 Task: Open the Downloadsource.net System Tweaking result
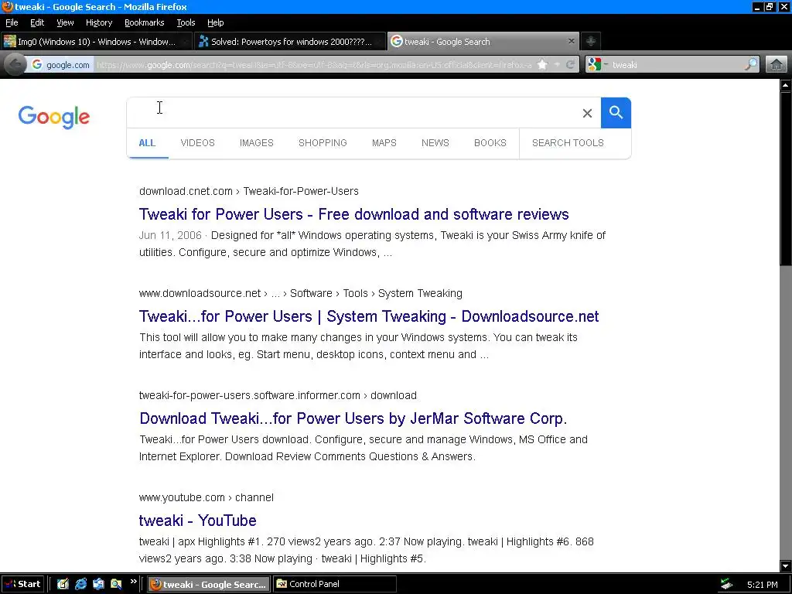pos(369,316)
